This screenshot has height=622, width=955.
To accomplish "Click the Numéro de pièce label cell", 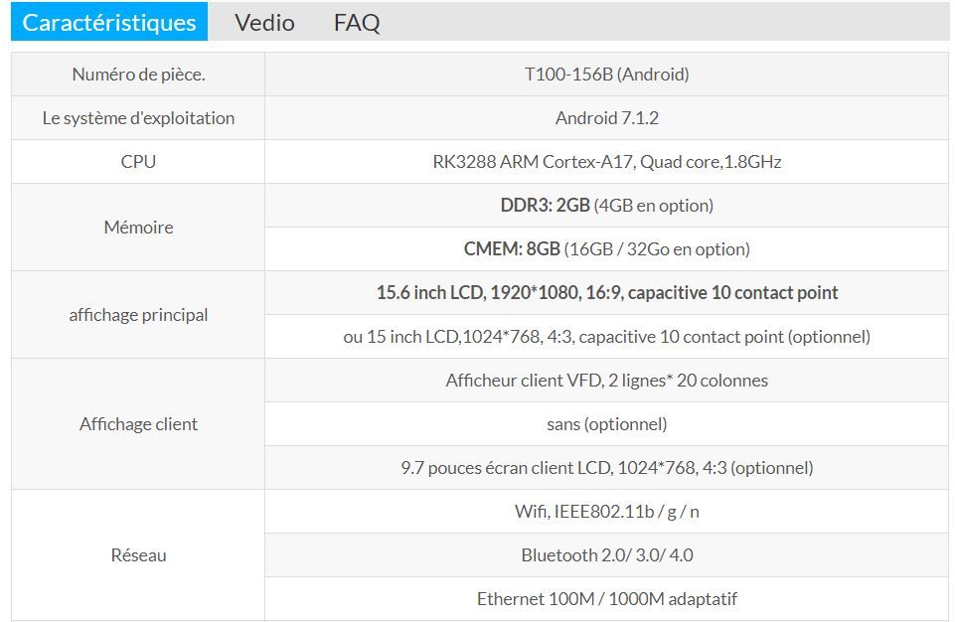I will pyautogui.click(x=138, y=75).
